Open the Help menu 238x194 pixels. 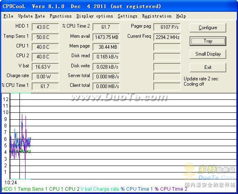coord(181,16)
